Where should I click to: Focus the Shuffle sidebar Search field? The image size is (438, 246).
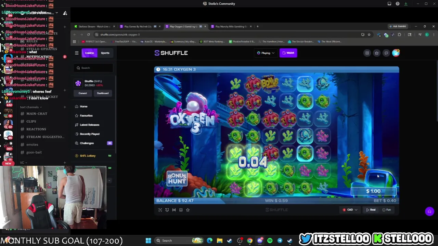pyautogui.click(x=93, y=68)
